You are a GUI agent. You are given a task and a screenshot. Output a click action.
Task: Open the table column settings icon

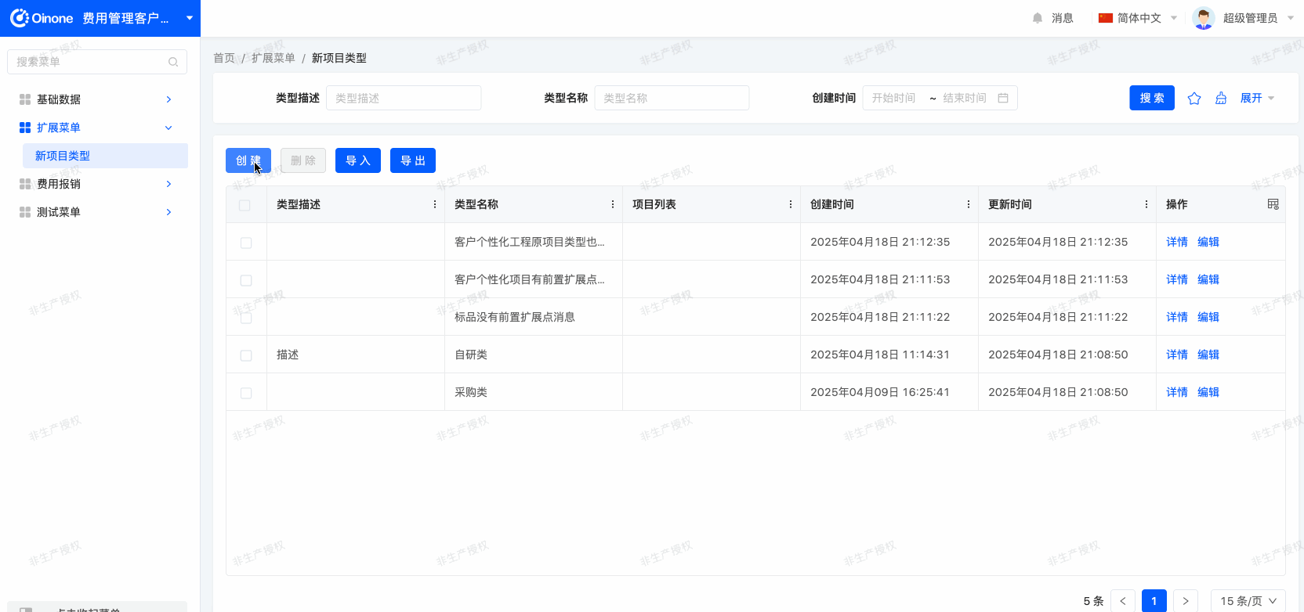(1273, 204)
